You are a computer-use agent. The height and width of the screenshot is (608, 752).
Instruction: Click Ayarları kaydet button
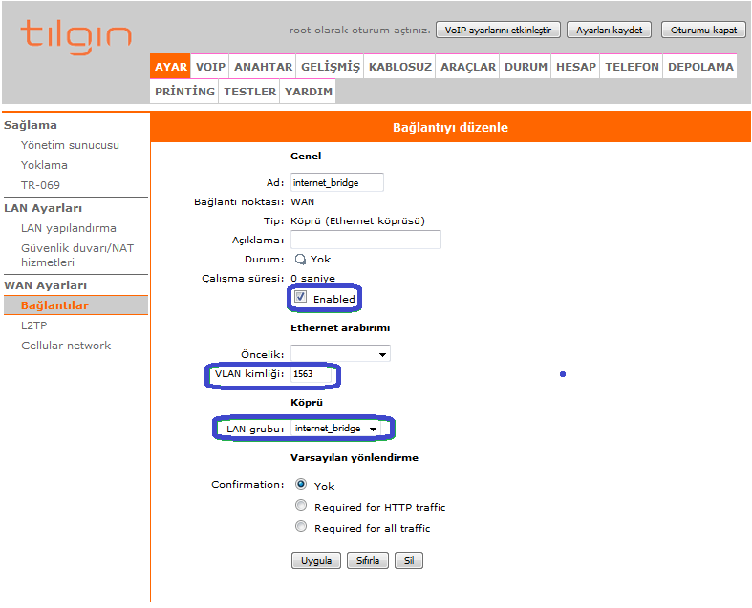click(x=609, y=30)
